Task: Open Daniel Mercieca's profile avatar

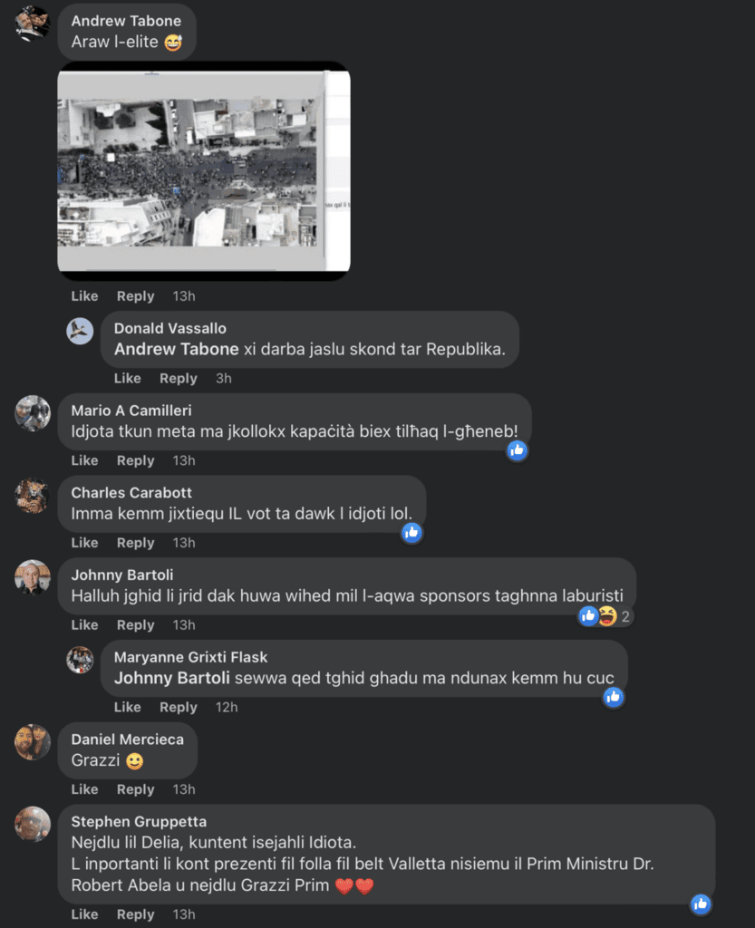Action: (x=33, y=741)
